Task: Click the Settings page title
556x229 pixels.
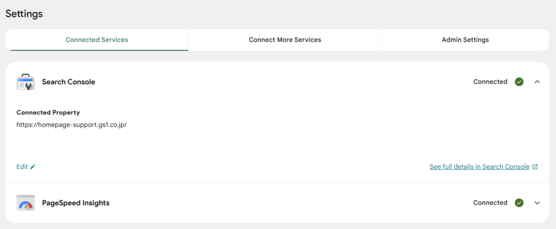Action: (x=24, y=14)
